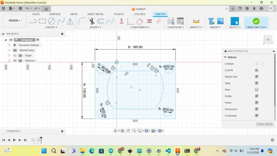Image resolution: width=277 pixels, height=156 pixels.
Task: Select the Trim scissors tool
Action: (x=92, y=21)
